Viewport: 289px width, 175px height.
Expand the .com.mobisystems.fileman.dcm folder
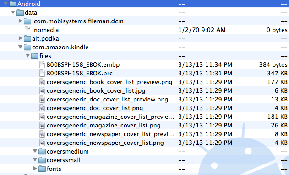coord(21,21)
